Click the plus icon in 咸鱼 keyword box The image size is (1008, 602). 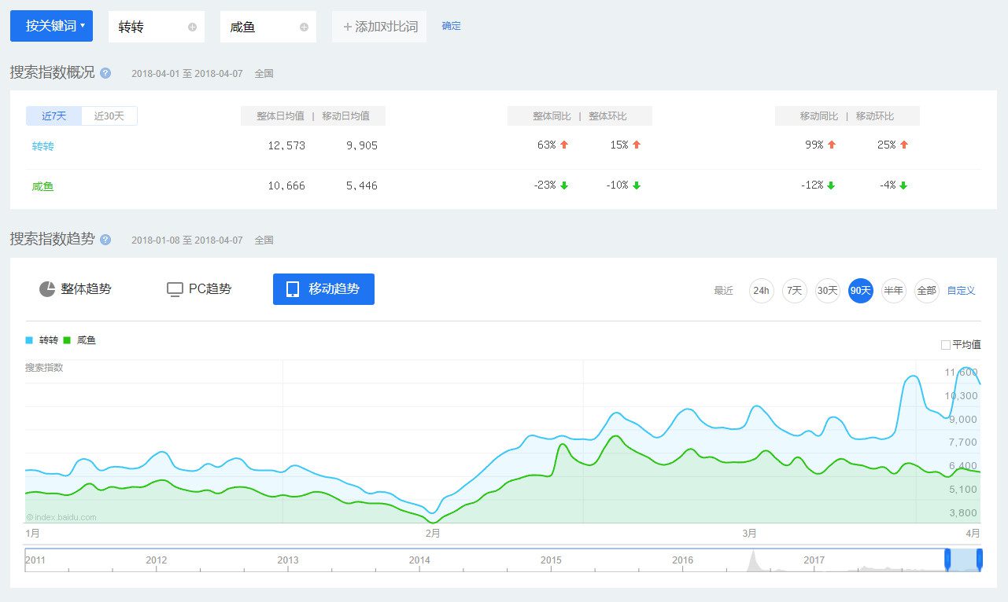(304, 27)
